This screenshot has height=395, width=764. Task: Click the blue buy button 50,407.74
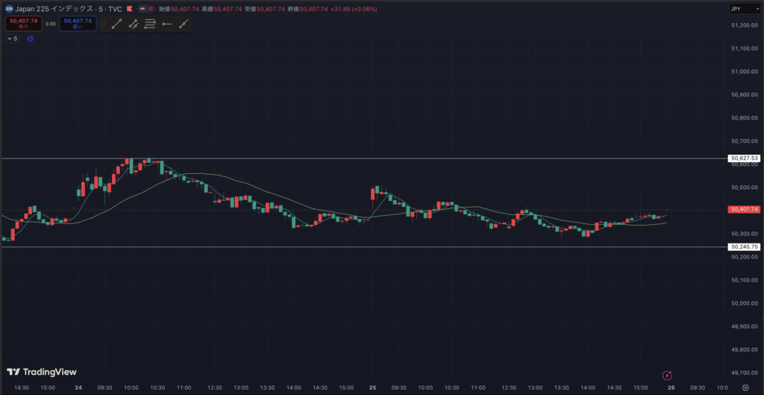(78, 23)
